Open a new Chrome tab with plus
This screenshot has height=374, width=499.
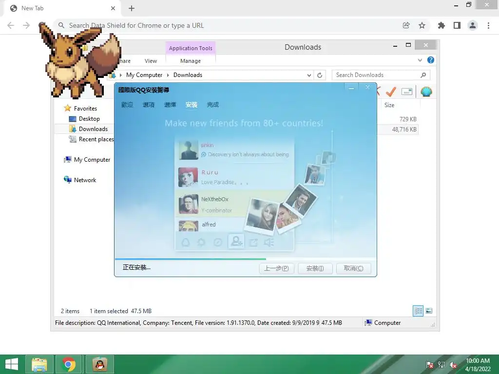point(132,8)
